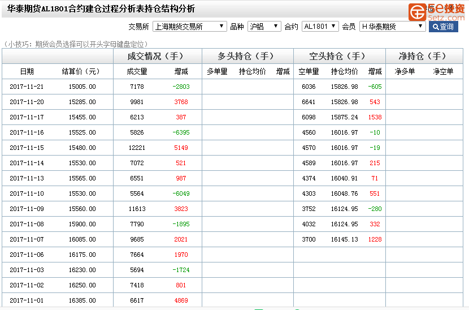Click volume change value -2803
This screenshot has height=310, width=469.
point(181,87)
